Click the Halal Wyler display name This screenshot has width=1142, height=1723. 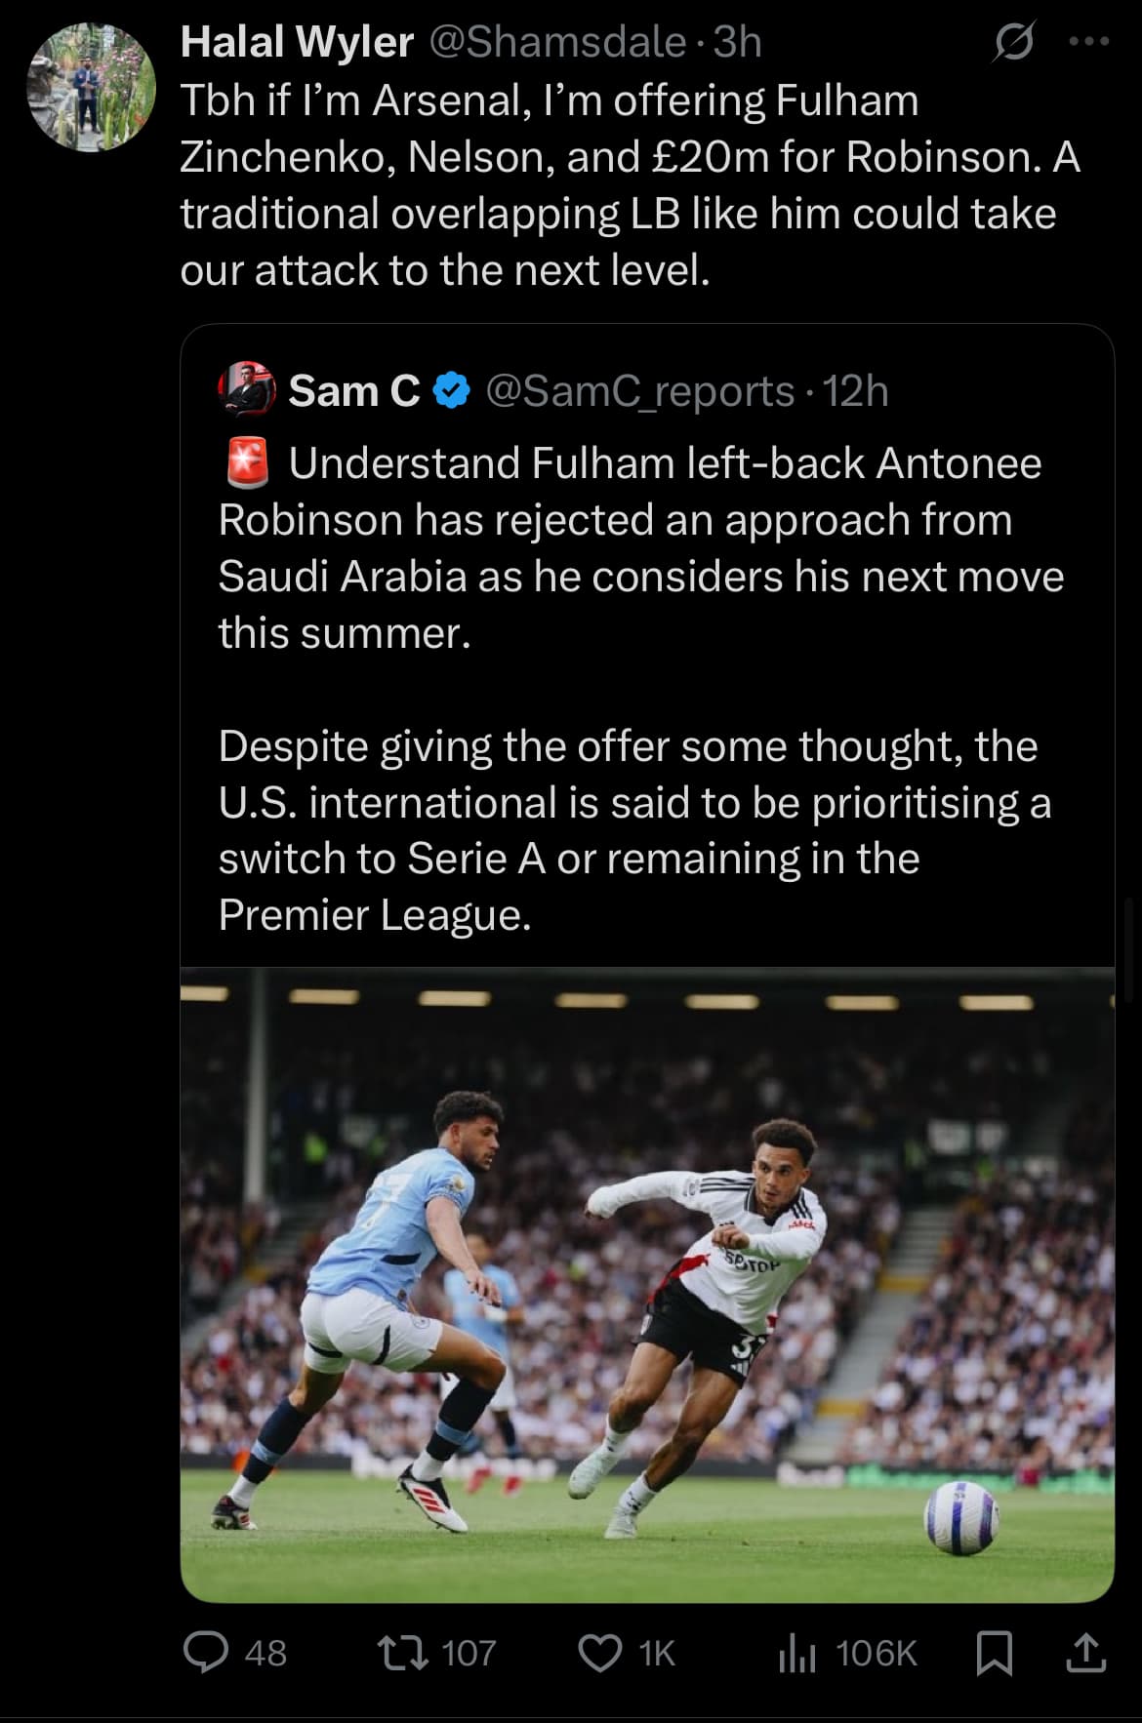(x=297, y=42)
